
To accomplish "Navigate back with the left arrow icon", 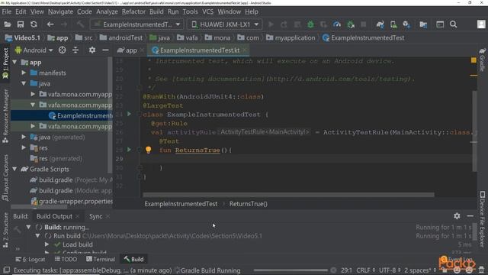I will tap(50, 24).
